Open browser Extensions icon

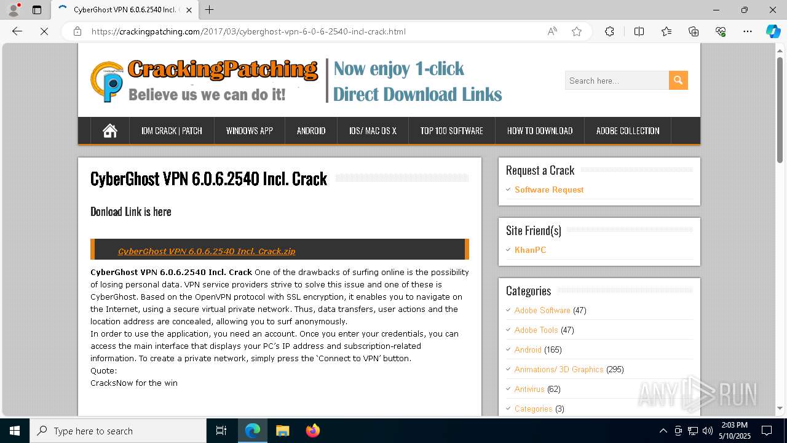tap(609, 31)
